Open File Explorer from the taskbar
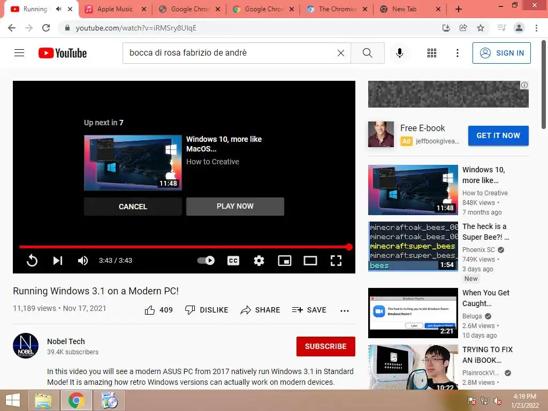The image size is (548, 411). tap(43, 400)
